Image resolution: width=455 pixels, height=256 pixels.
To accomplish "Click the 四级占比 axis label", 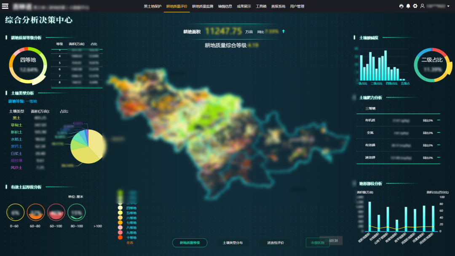I will coord(391,84).
